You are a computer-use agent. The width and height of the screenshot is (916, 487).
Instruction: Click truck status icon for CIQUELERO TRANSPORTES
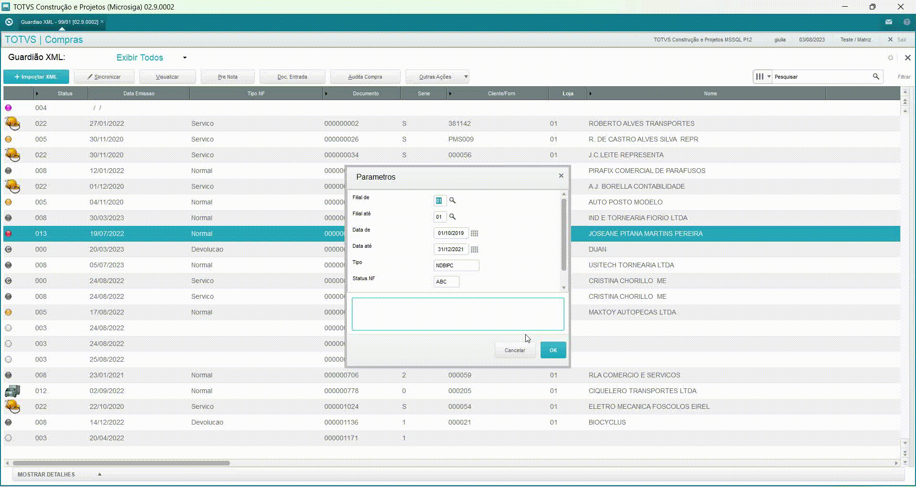coord(12,391)
